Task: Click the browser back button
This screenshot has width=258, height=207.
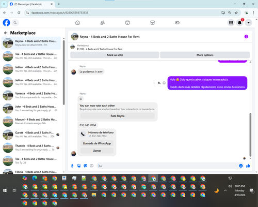Action: [x=5, y=12]
